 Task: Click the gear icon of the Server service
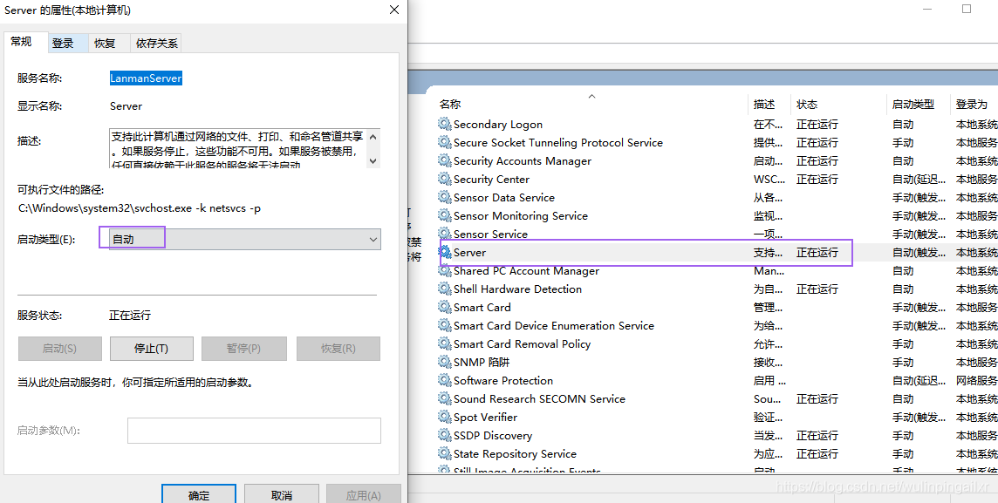coord(444,253)
